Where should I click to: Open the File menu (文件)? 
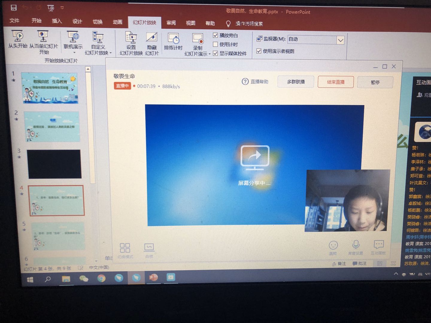click(x=14, y=21)
